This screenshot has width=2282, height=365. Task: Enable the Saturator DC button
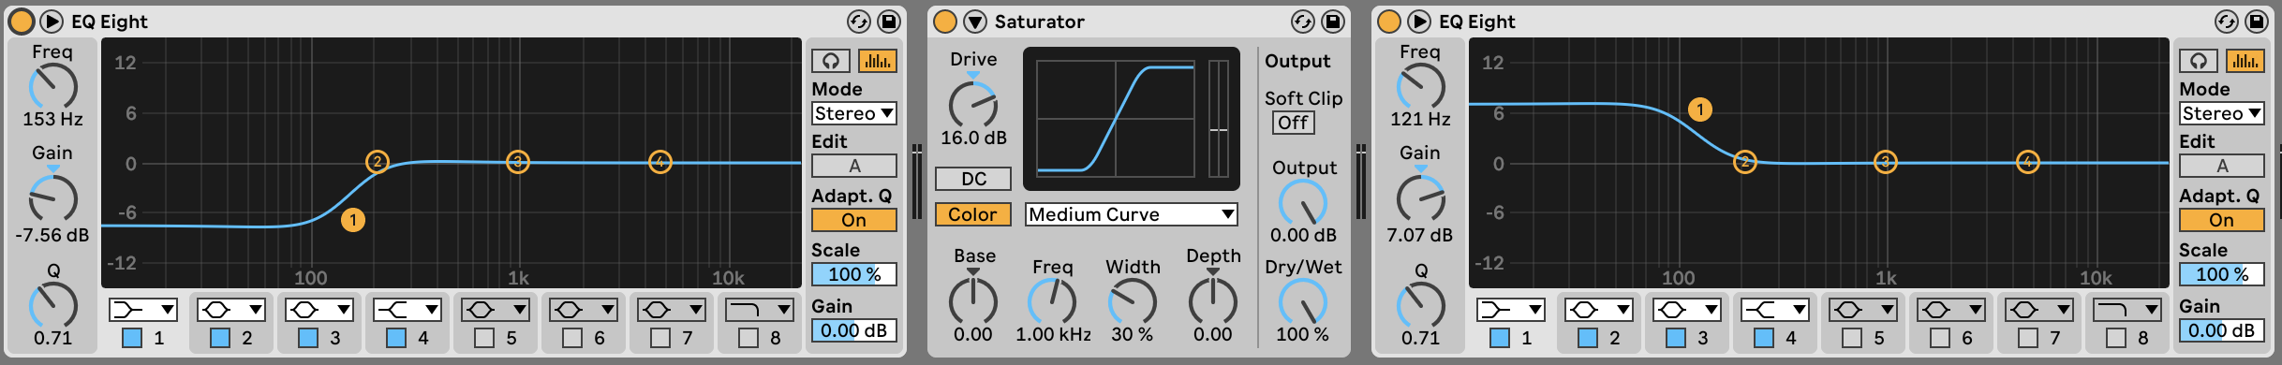click(x=973, y=179)
